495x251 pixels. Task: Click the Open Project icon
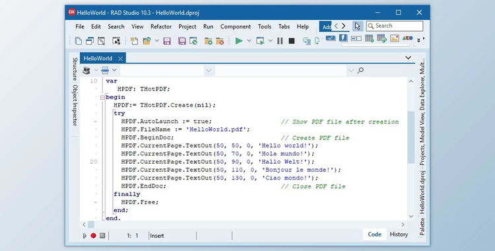(193, 41)
